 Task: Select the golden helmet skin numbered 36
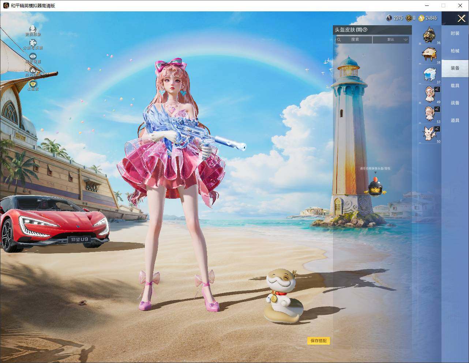coord(430,35)
